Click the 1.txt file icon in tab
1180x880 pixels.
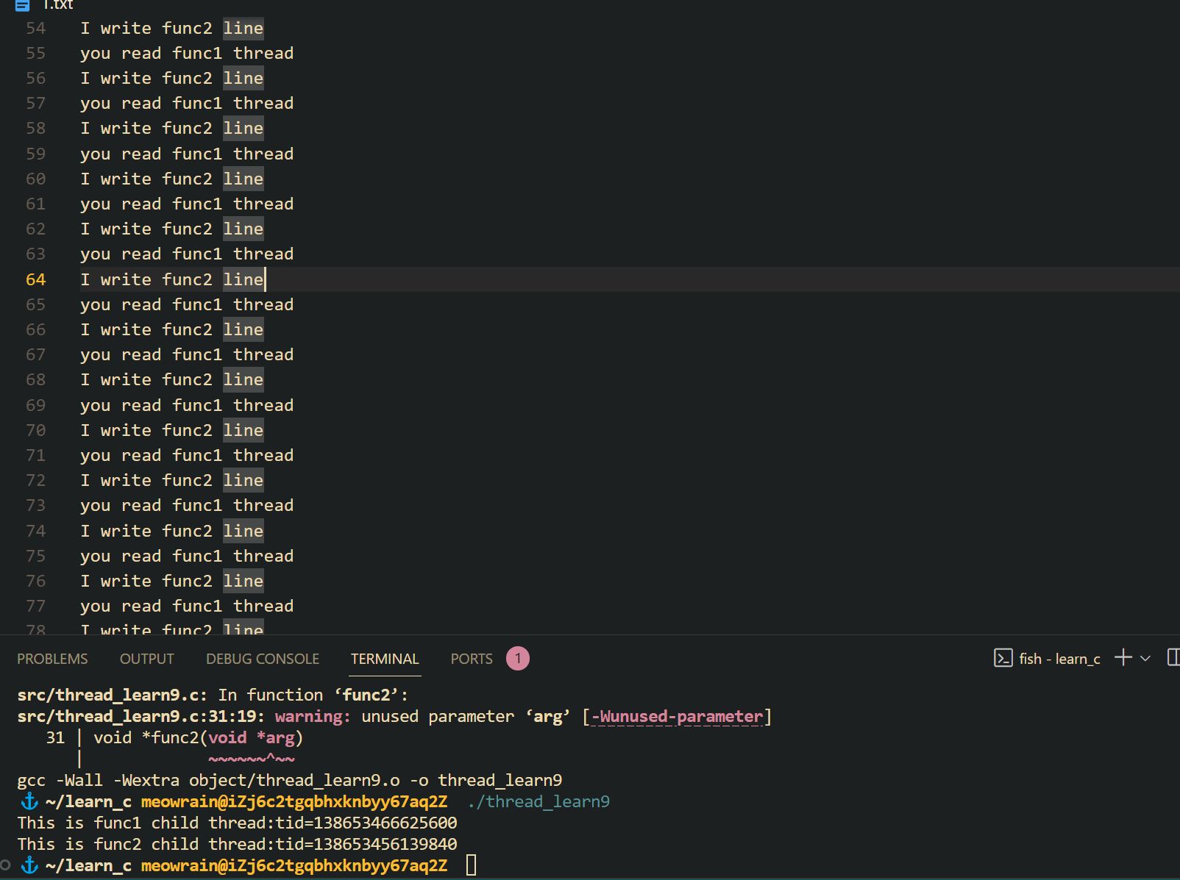[x=22, y=5]
